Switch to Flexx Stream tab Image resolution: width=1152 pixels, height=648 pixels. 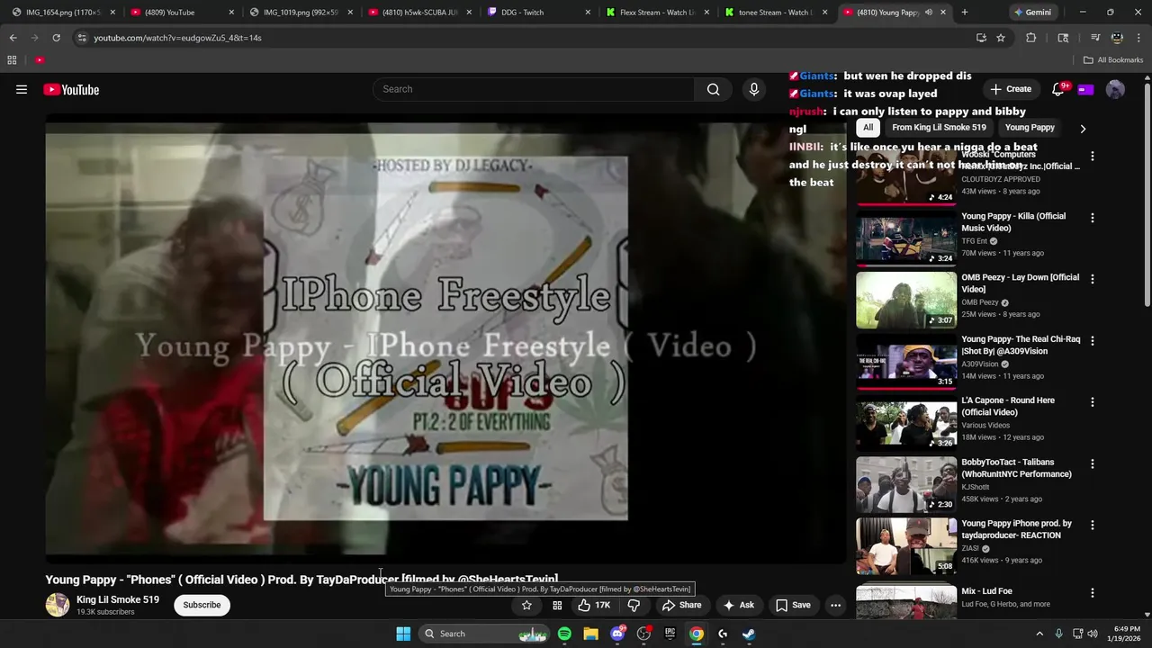point(656,13)
